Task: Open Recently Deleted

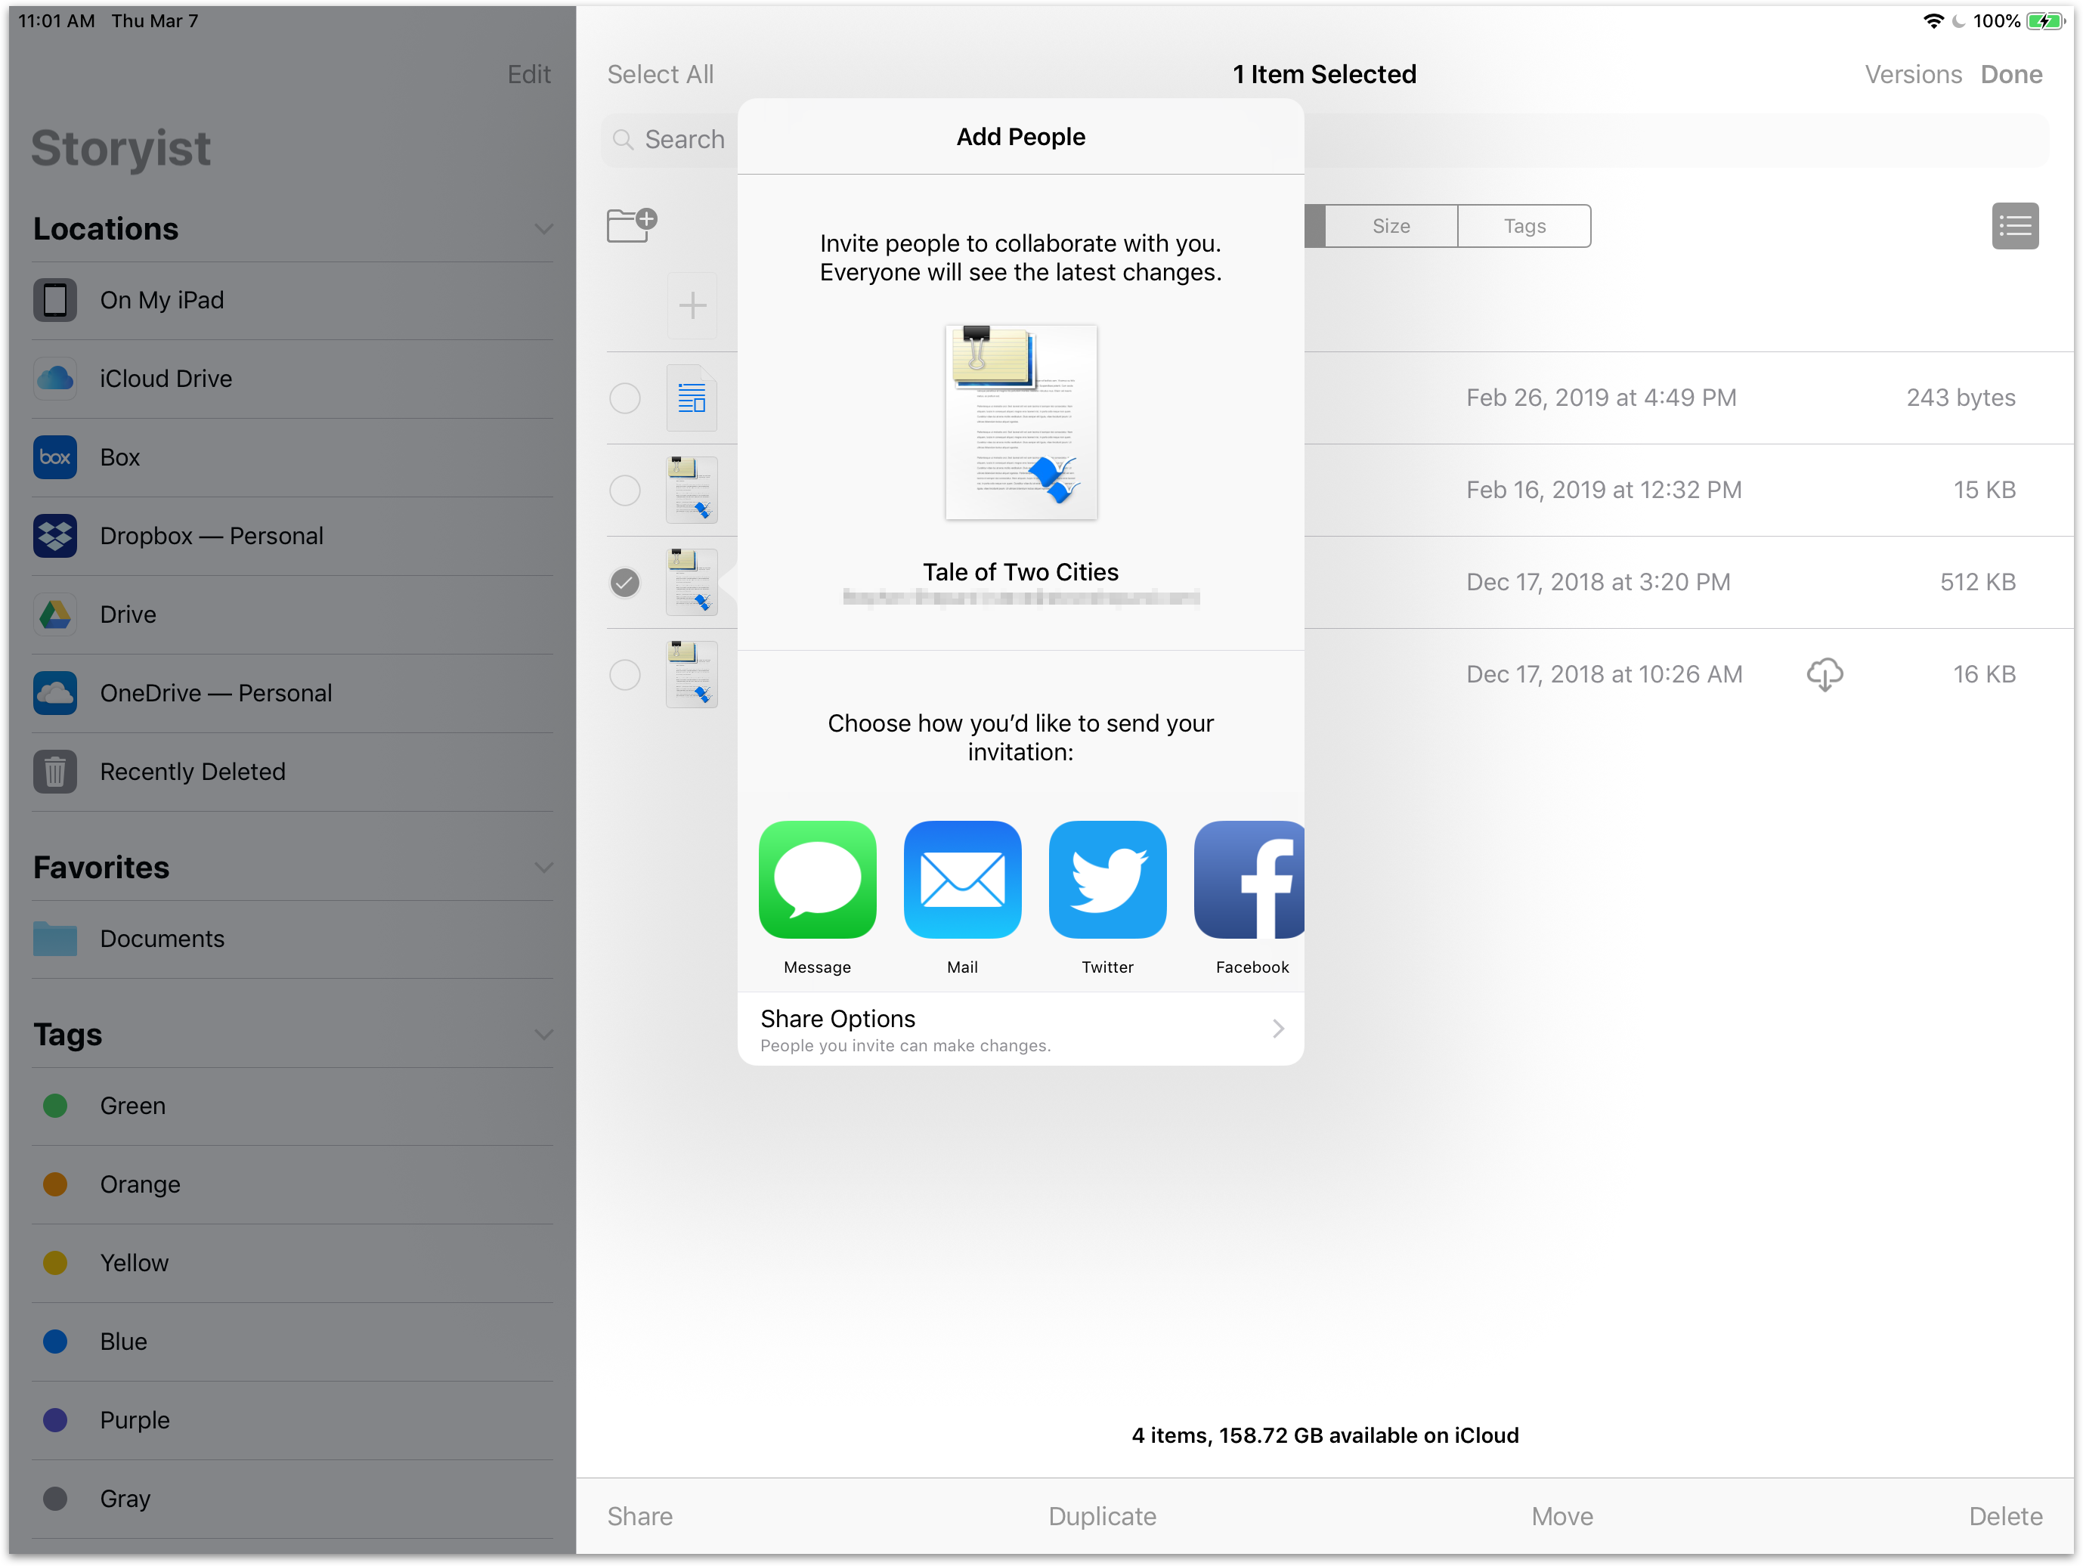Action: coord(292,772)
